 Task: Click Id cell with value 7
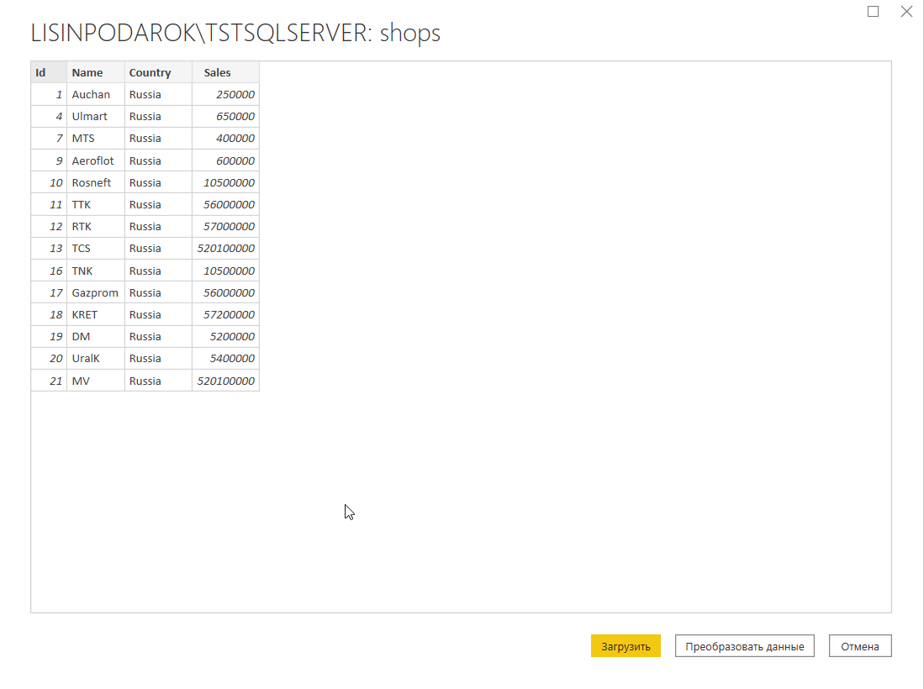coord(49,139)
